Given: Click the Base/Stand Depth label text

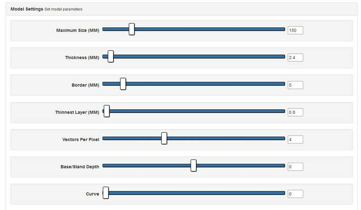Looking at the screenshot, I should click(80, 167).
